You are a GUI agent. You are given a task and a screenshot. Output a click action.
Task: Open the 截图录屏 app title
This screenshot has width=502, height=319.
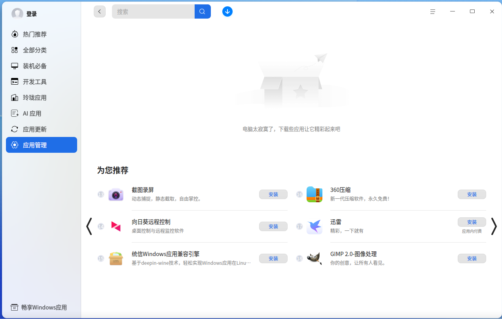click(x=143, y=190)
